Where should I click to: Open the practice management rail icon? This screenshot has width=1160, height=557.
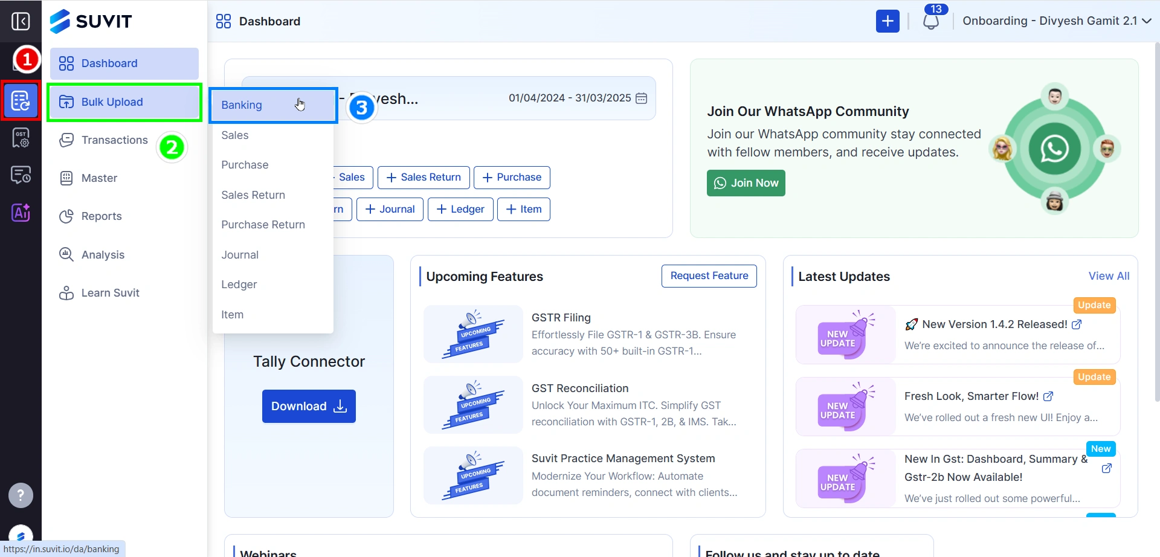21,175
